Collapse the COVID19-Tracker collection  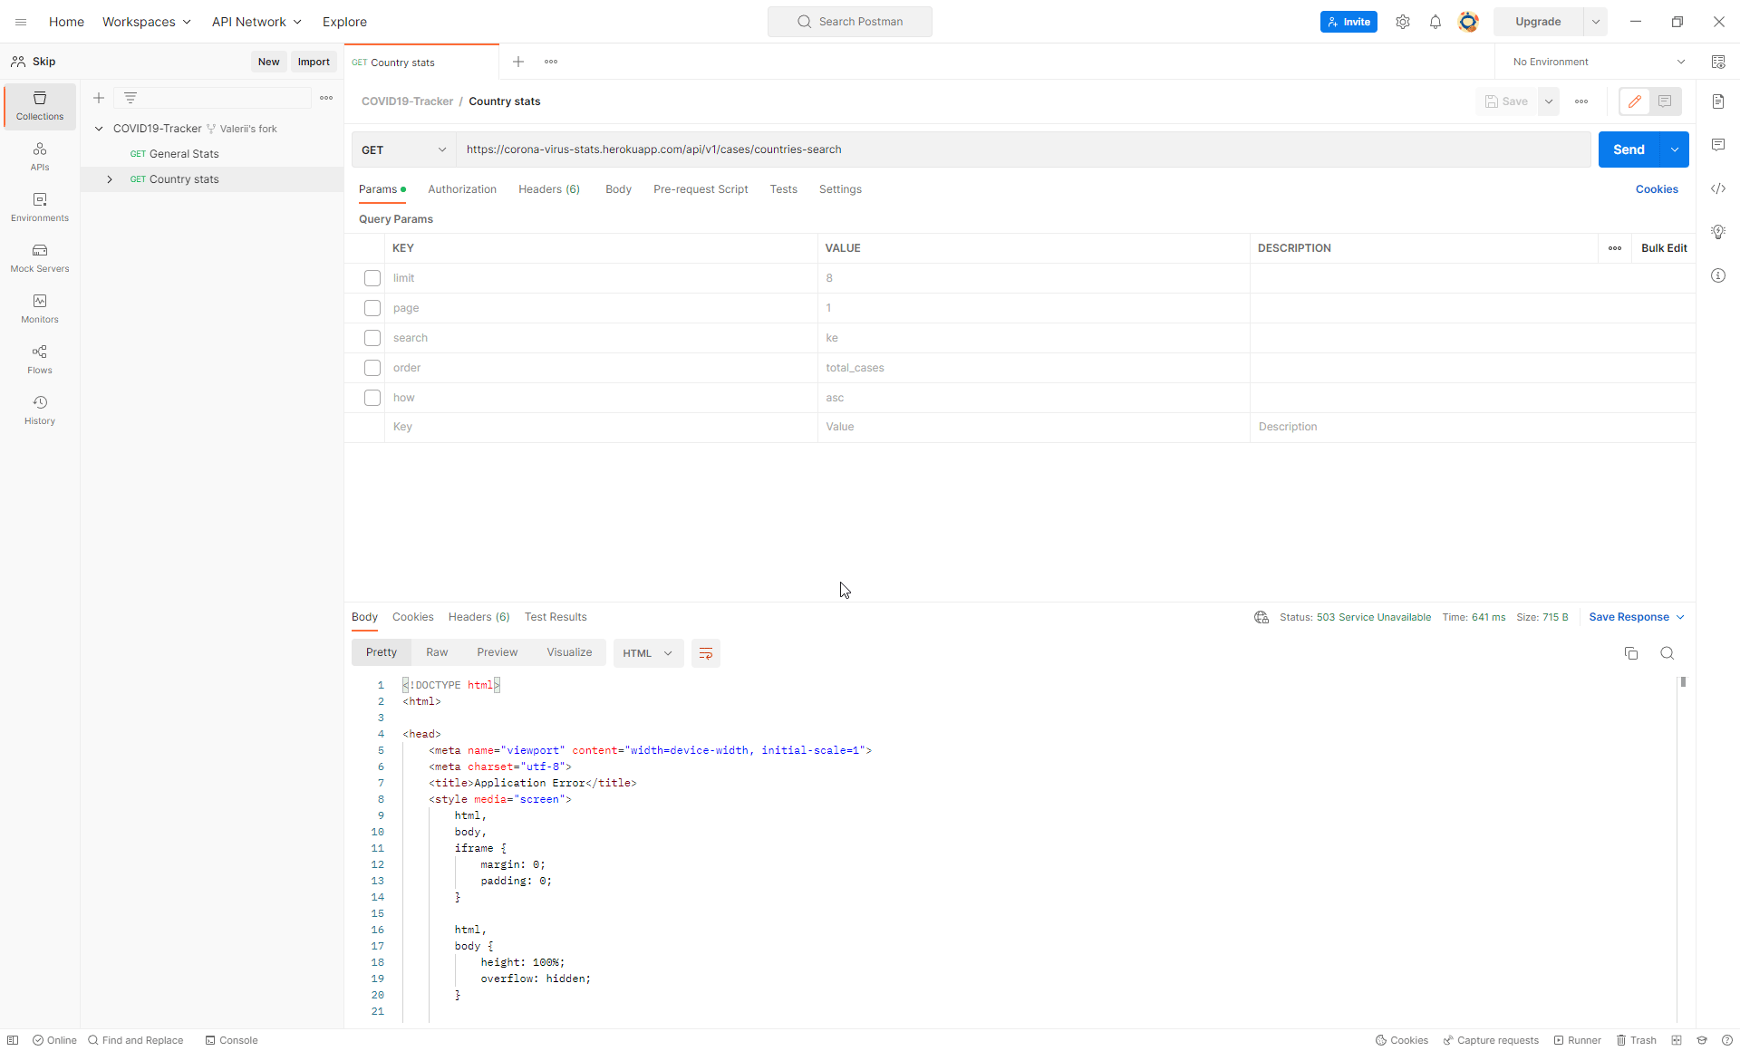point(99,128)
